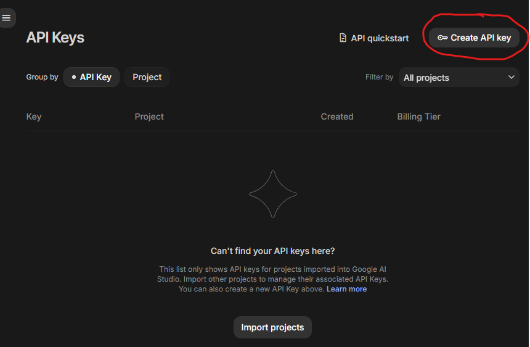The width and height of the screenshot is (530, 347).
Task: Open the Learn more link
Action: click(346, 289)
